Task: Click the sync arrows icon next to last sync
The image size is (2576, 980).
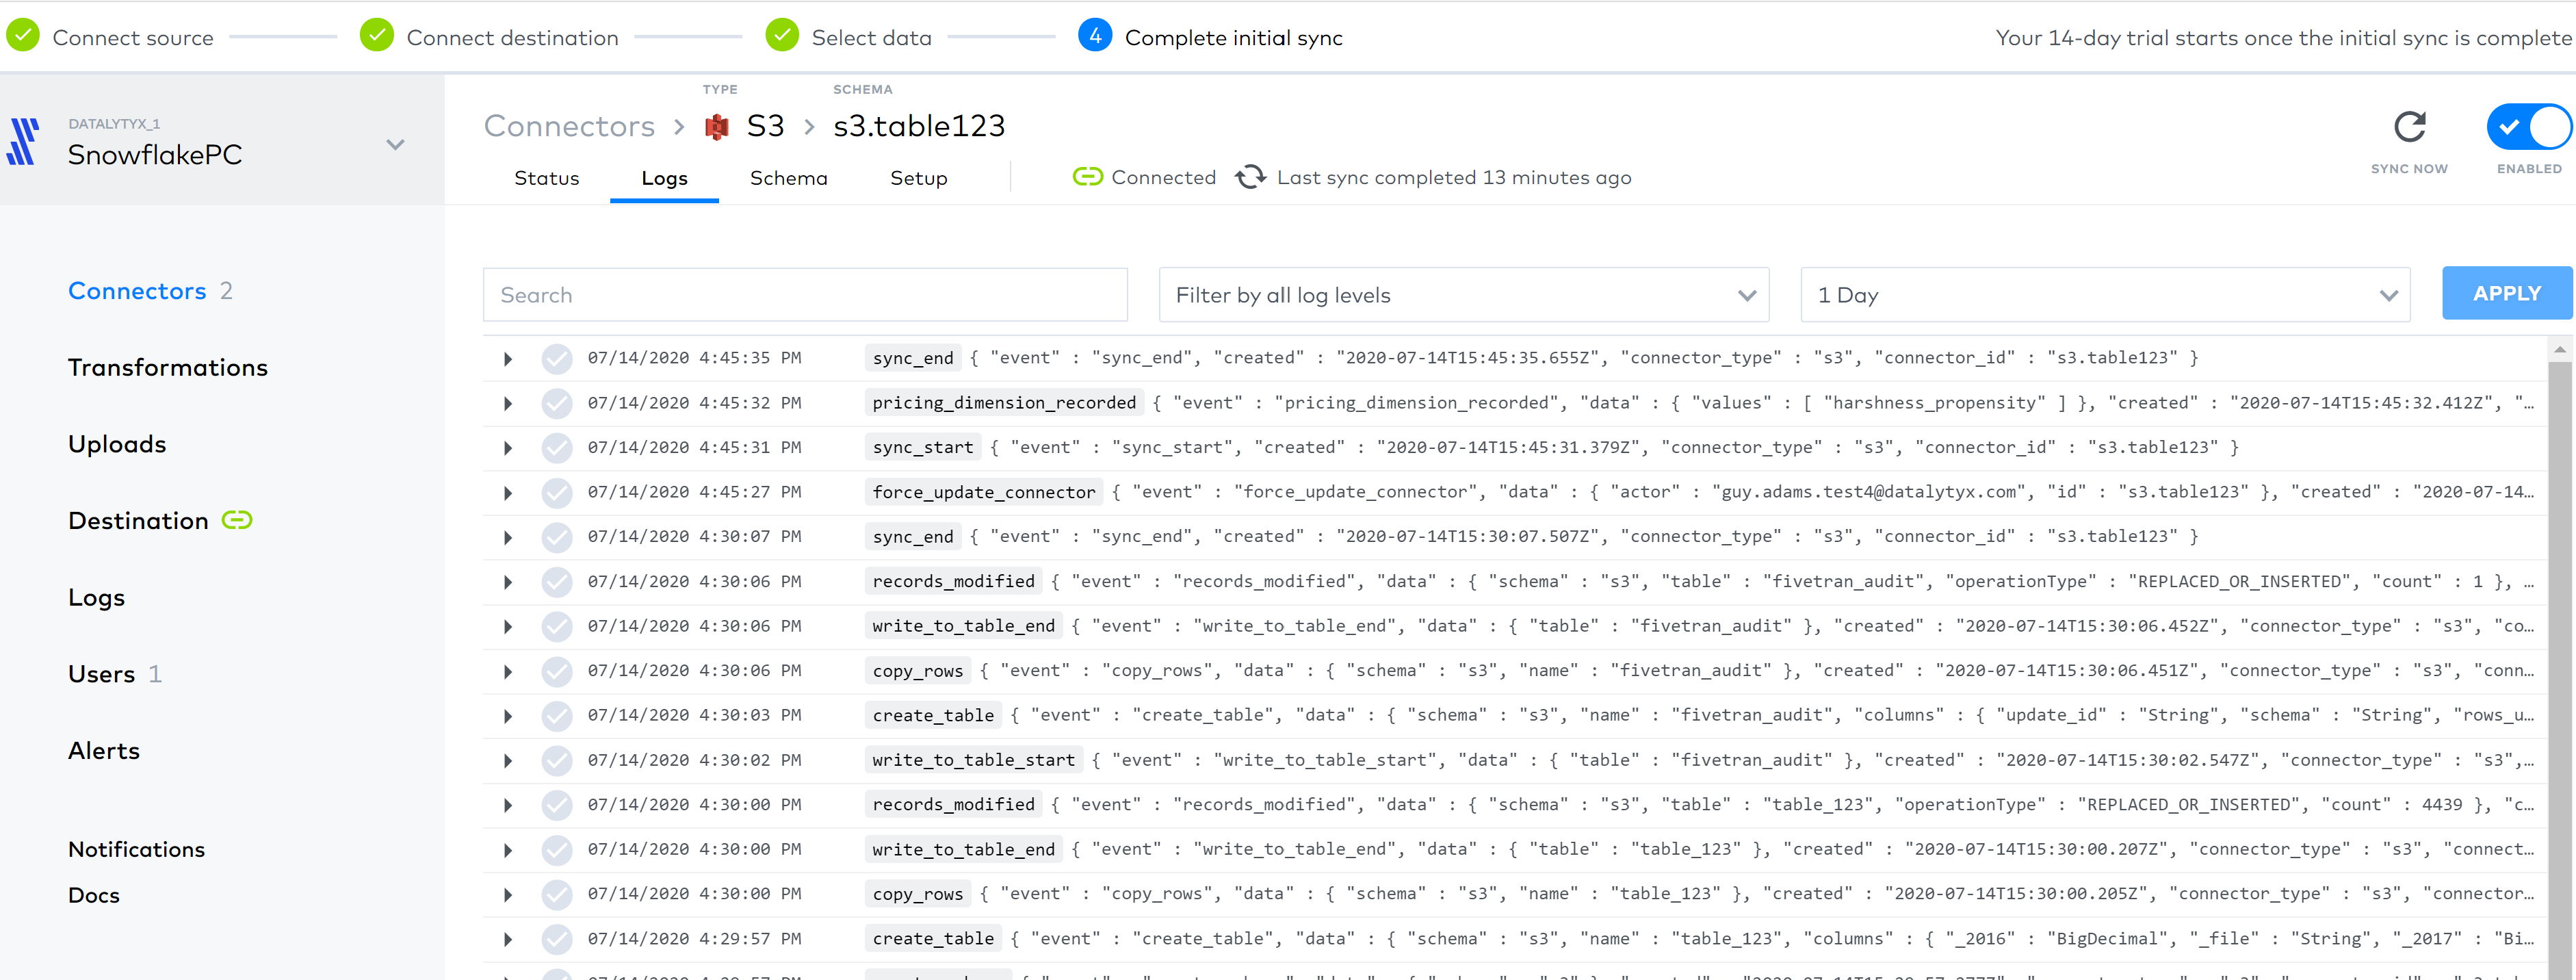Action: pos(1250,177)
